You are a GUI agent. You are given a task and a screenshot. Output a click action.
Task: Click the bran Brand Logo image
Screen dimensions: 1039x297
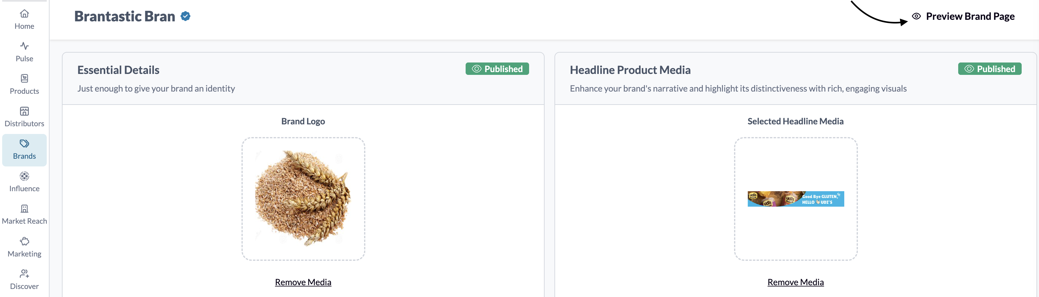(303, 199)
